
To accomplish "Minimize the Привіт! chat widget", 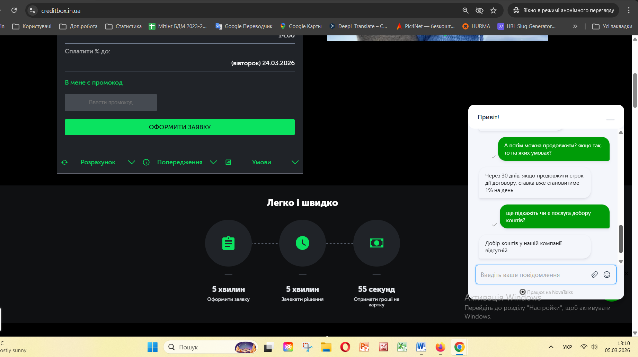I will tap(611, 120).
